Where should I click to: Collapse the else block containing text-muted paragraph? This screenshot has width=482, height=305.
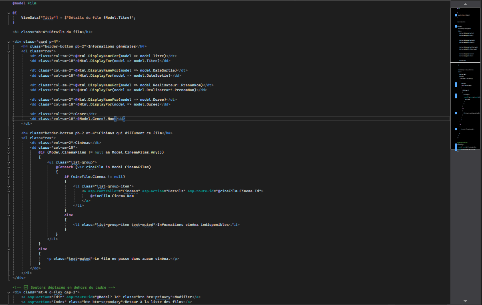8,249
